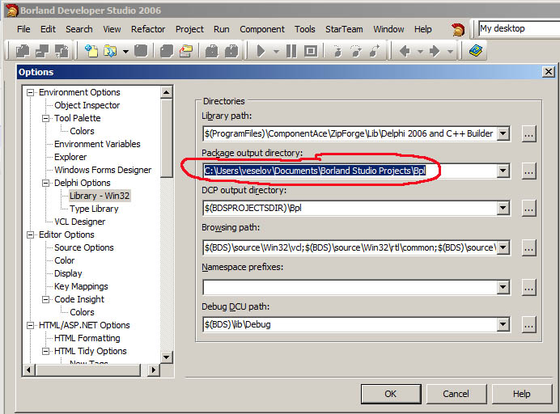Viewport: 560px width, 414px height.
Task: Open the Refactor menu
Action: click(148, 29)
